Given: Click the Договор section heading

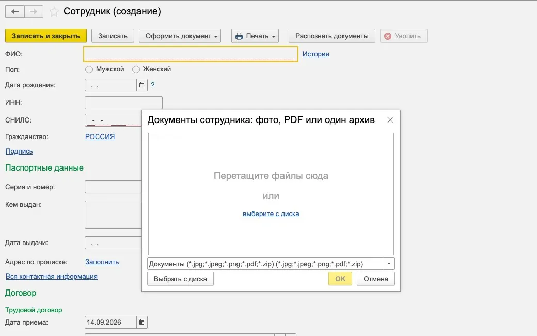Looking at the screenshot, I should coord(21,293).
